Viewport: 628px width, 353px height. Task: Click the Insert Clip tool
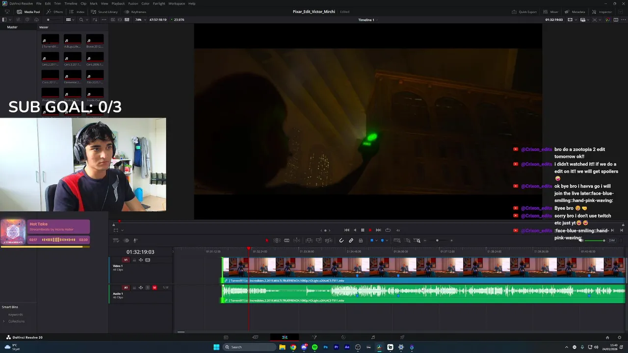point(309,240)
